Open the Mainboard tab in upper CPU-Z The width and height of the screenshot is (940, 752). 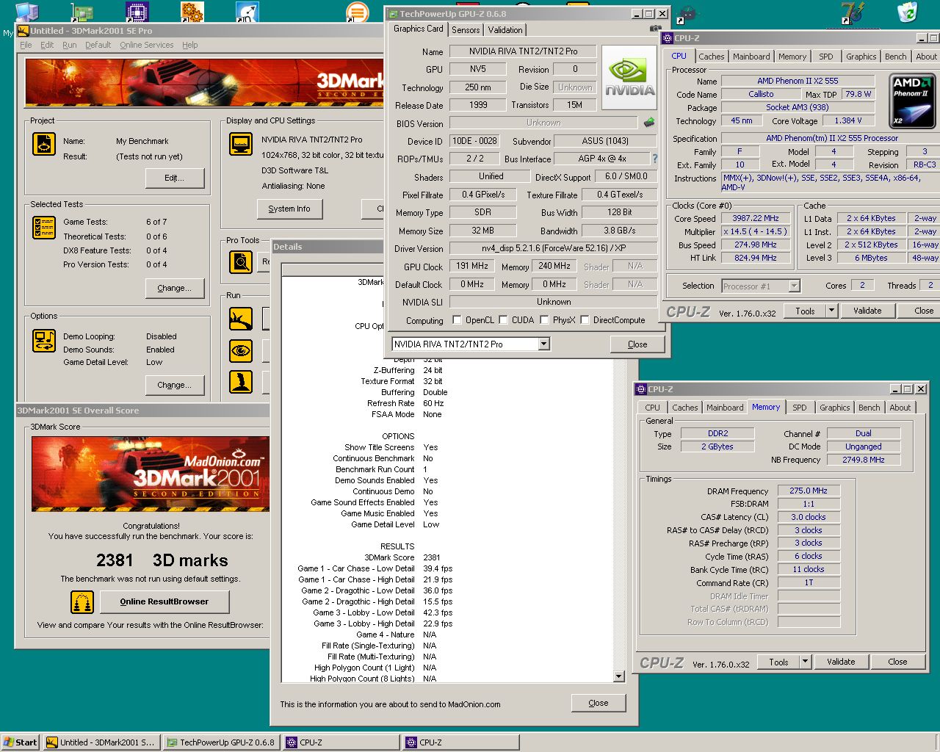click(x=751, y=57)
